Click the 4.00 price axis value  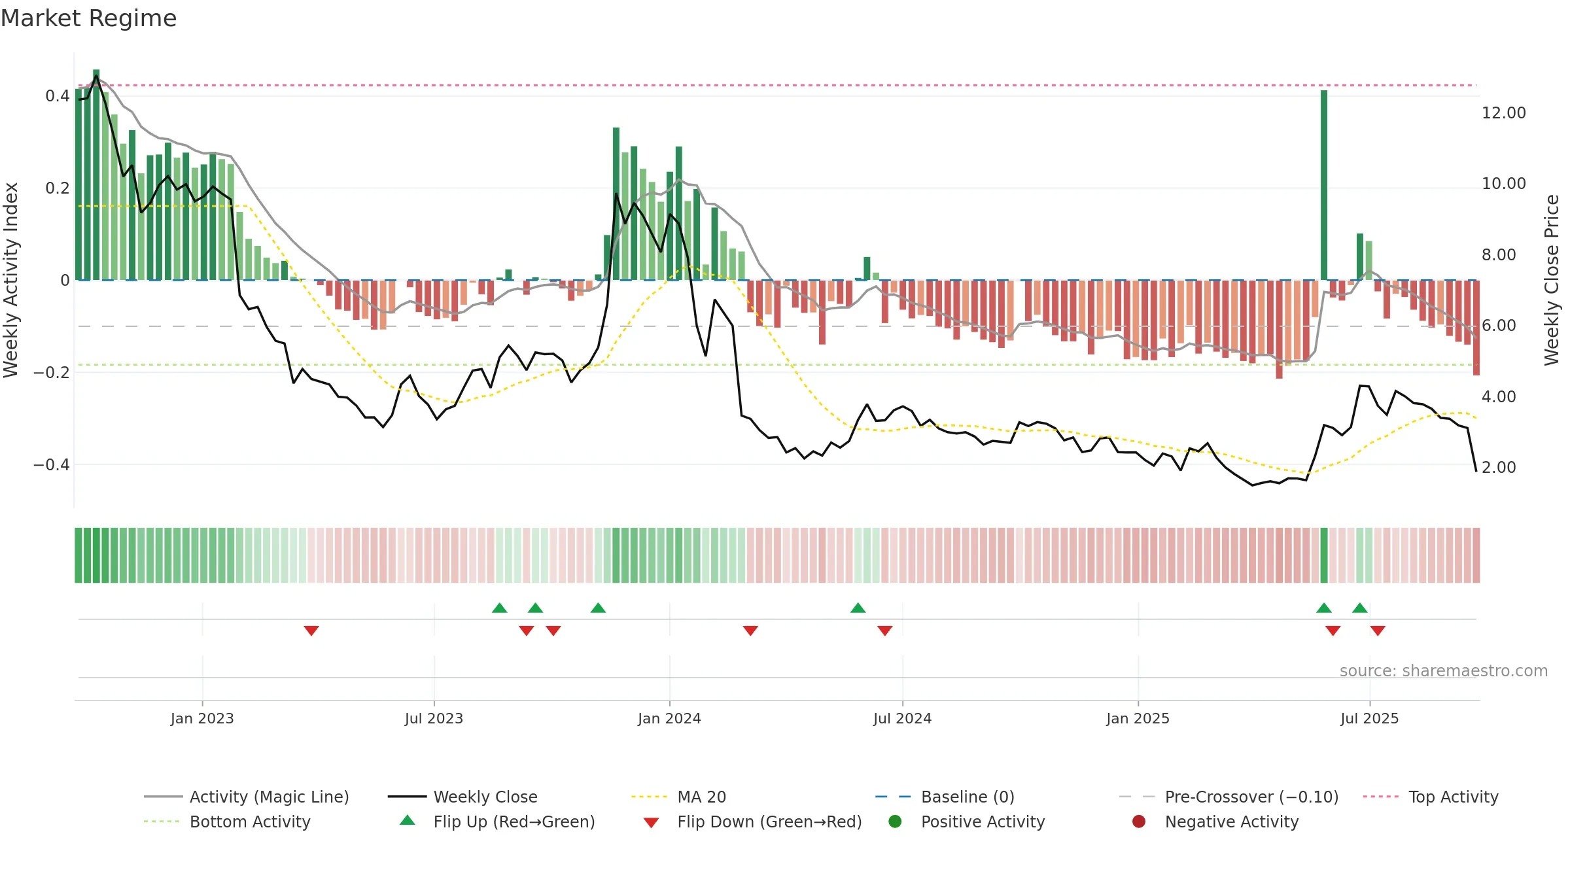click(1499, 397)
